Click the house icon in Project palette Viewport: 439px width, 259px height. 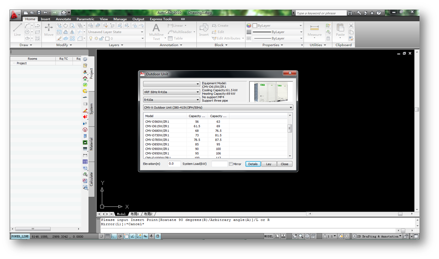point(85,78)
